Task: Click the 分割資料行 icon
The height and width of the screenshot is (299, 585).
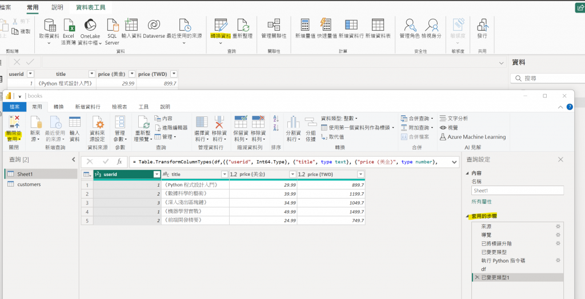Action: 293,122
